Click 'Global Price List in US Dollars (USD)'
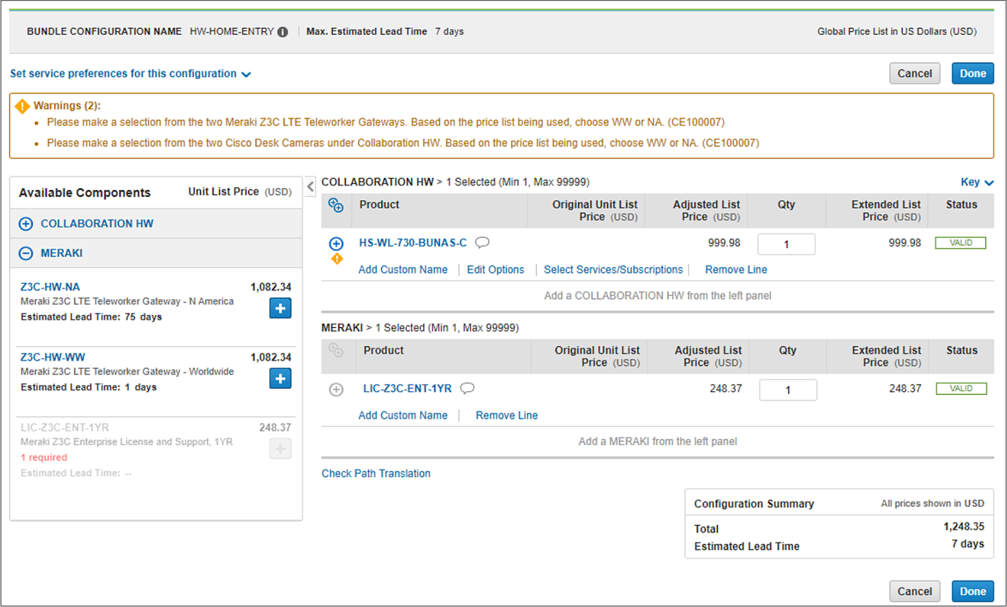Viewport: 1007px width, 607px height. pyautogui.click(x=897, y=31)
